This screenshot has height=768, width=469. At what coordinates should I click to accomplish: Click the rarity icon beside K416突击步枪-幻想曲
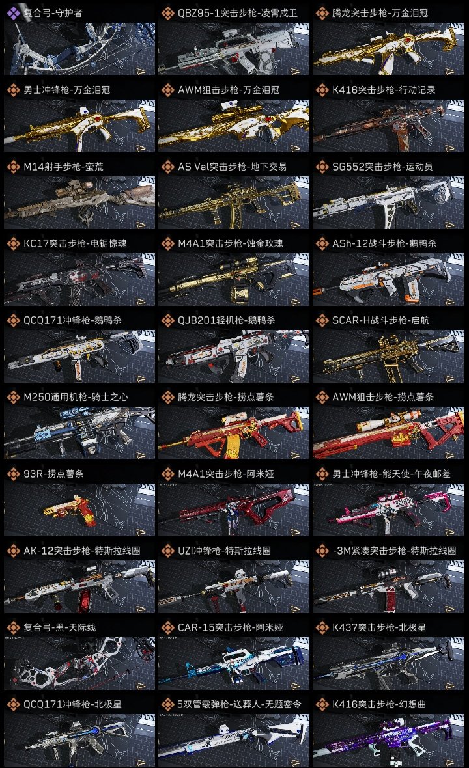click(x=322, y=704)
